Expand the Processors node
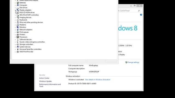The image size is (175, 98). point(15,37)
